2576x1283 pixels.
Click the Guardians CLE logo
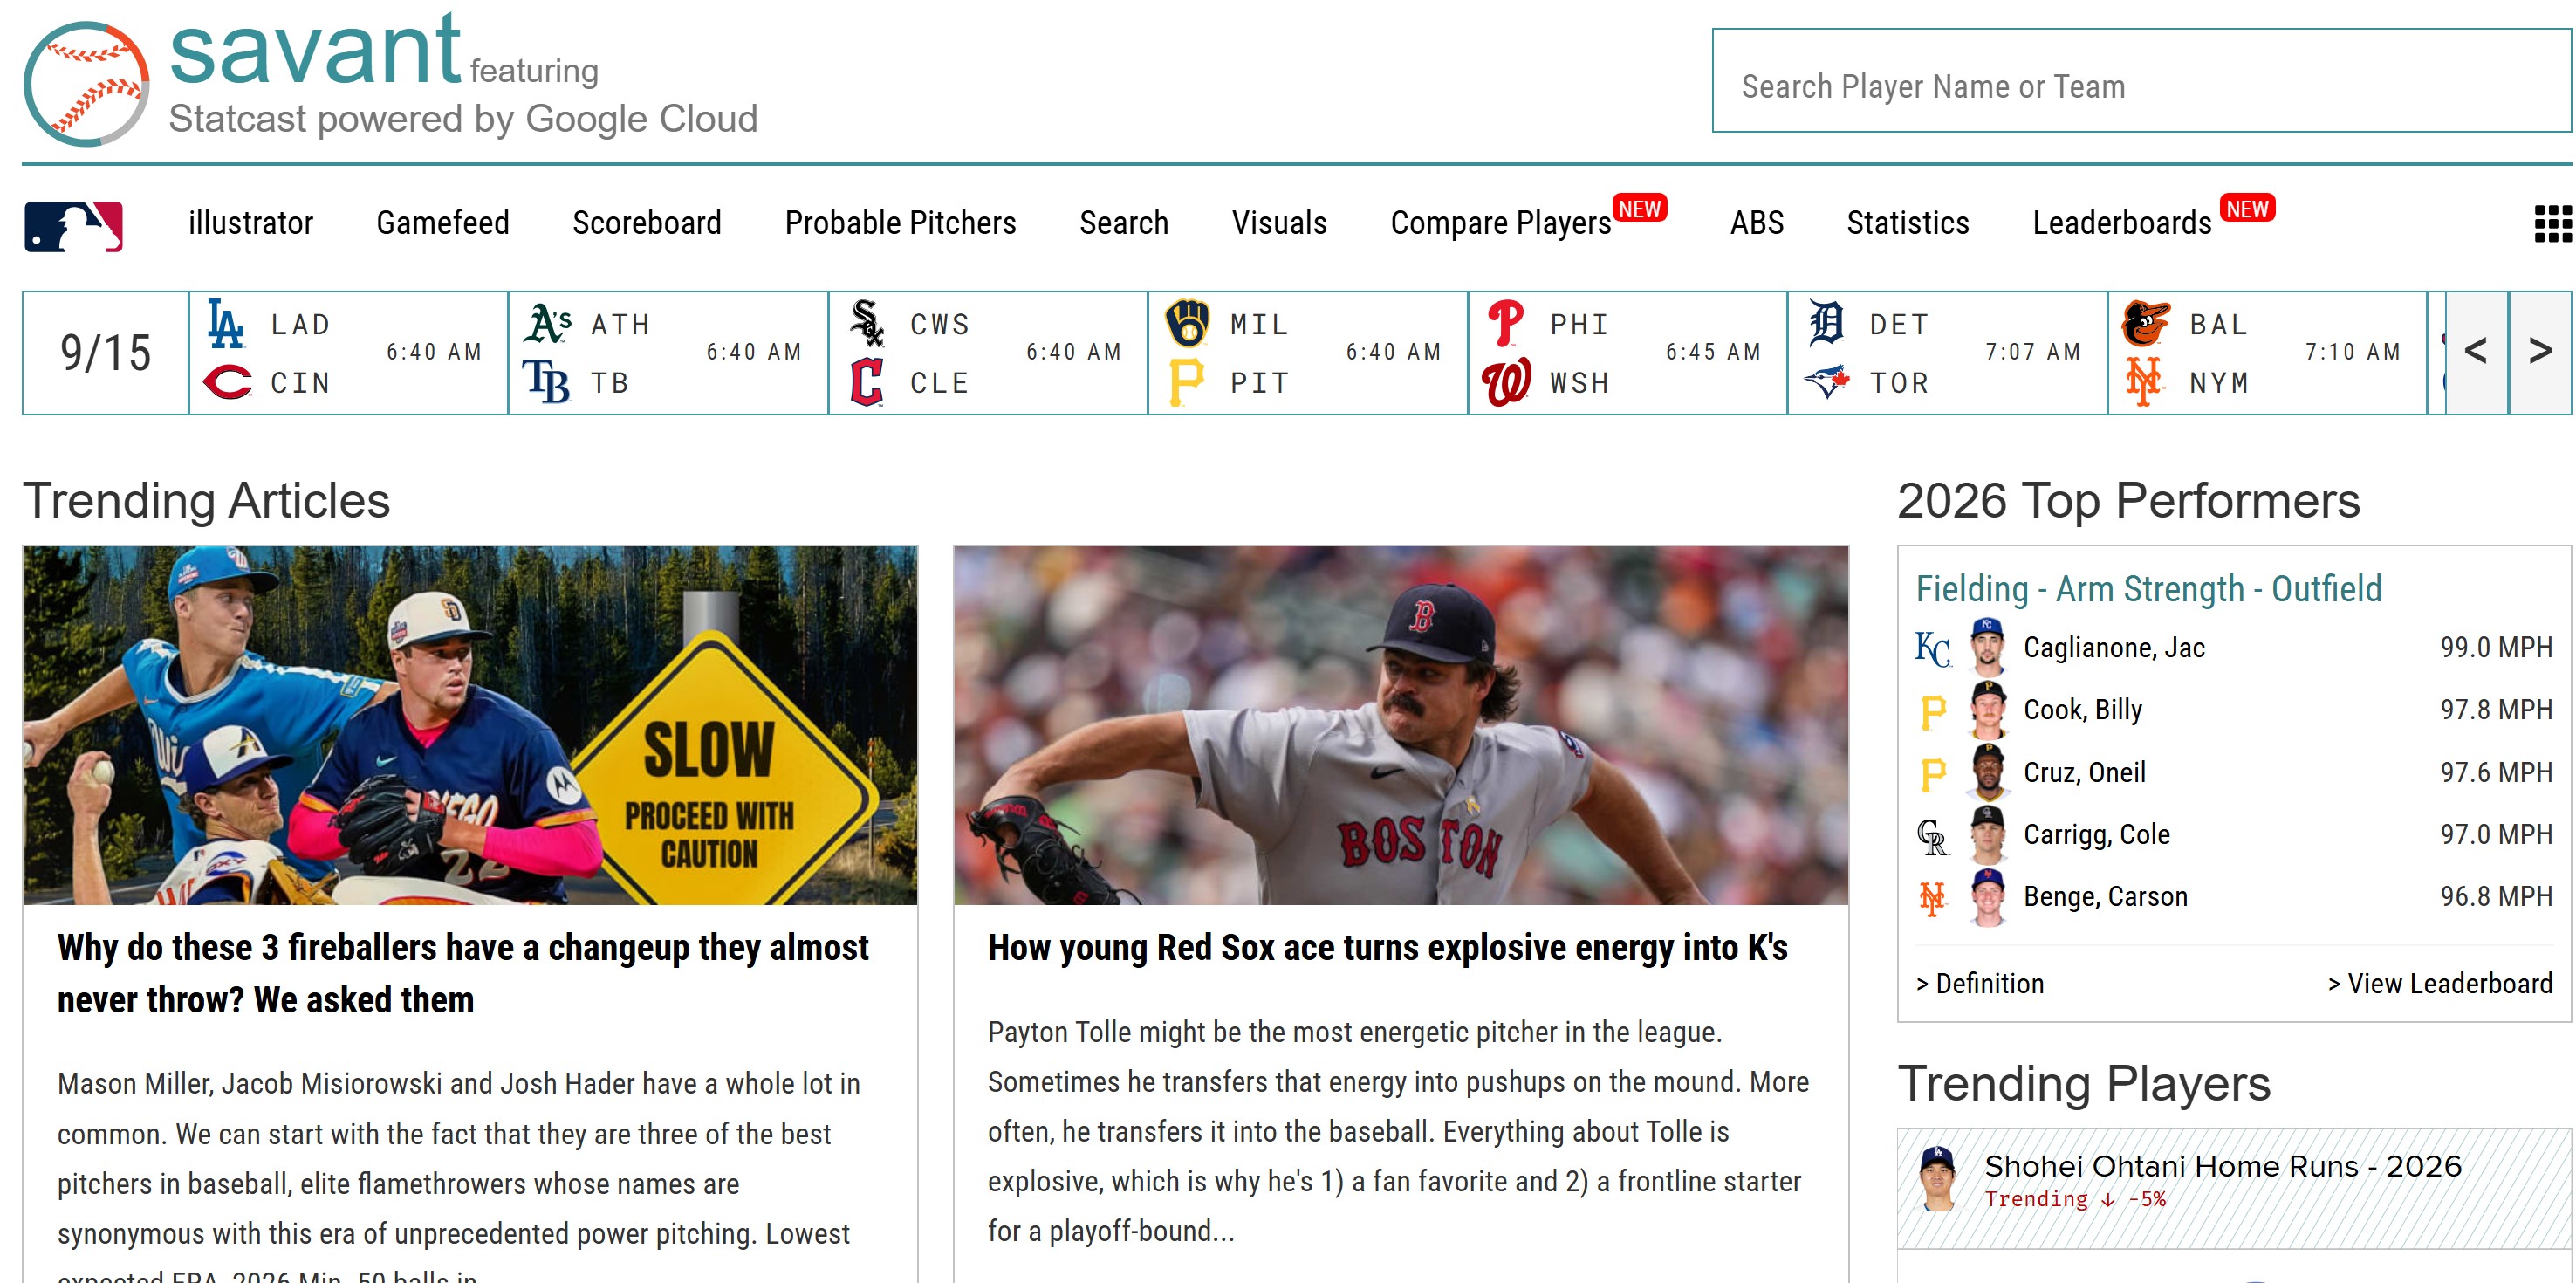point(866,382)
